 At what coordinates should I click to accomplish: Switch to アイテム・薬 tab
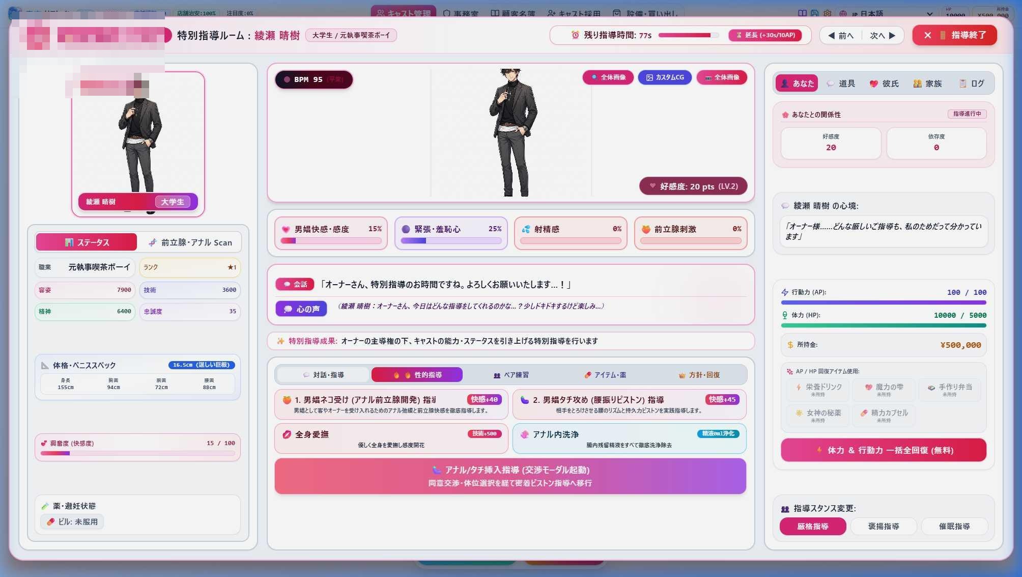point(605,375)
